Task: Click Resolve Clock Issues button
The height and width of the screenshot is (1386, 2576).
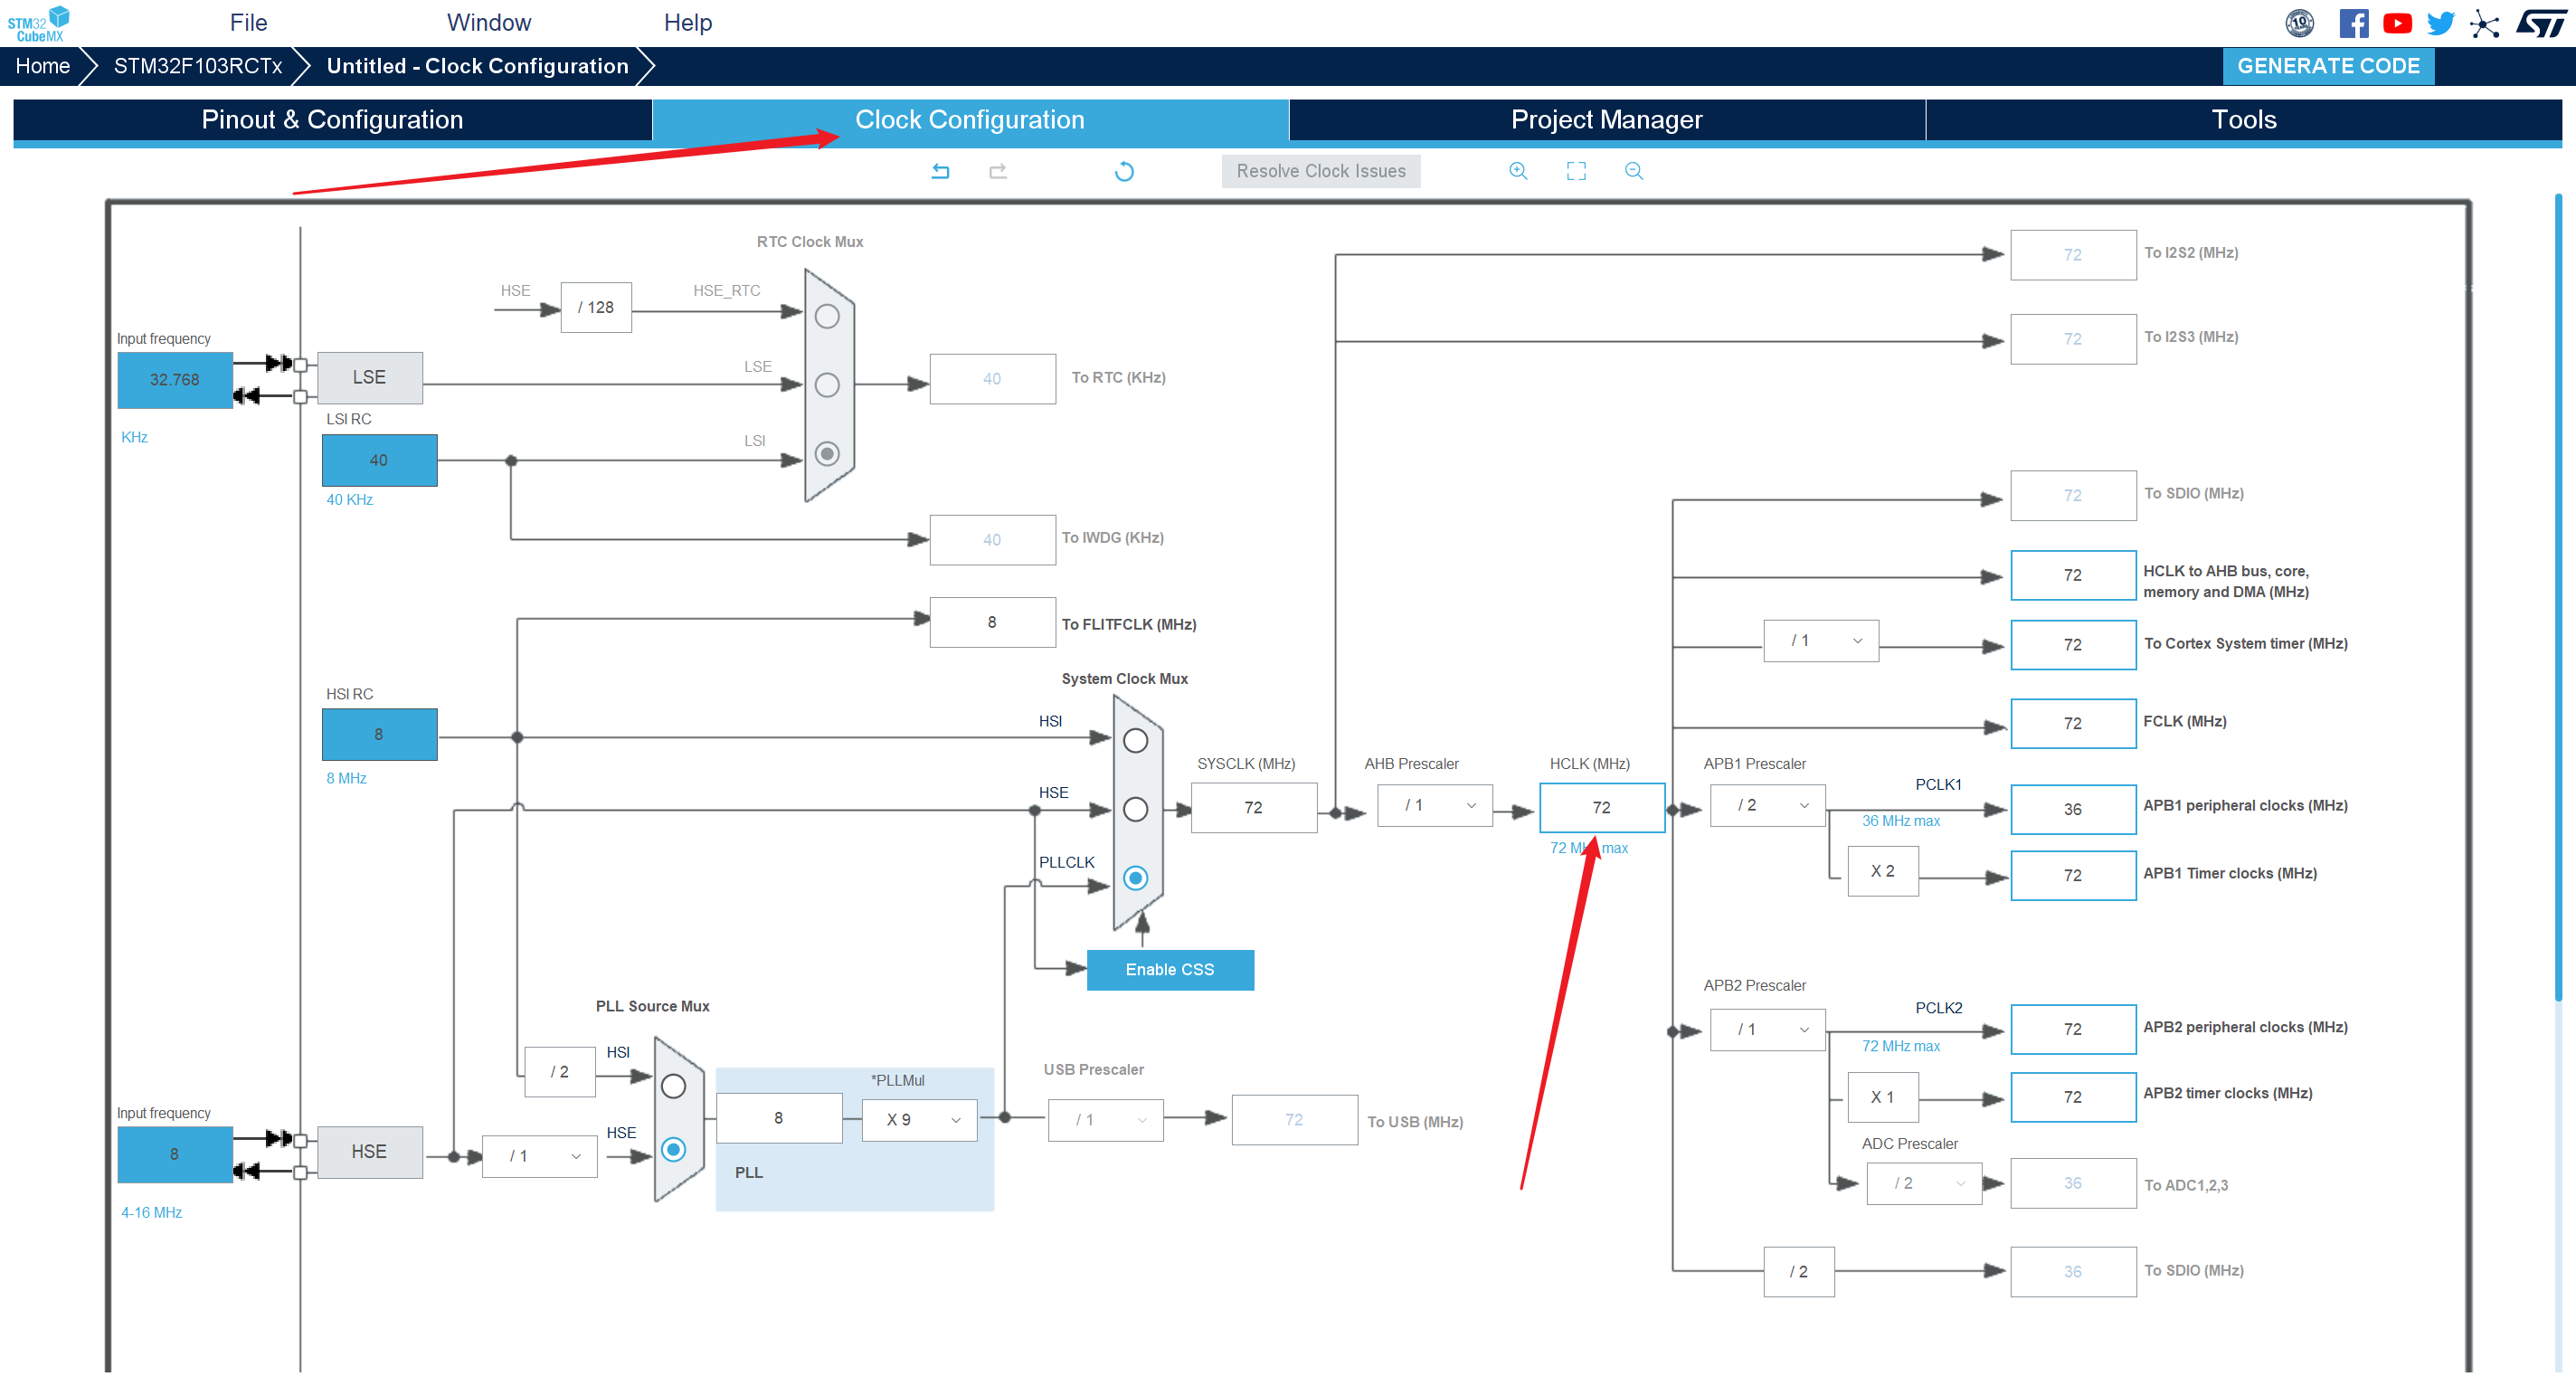Action: tap(1321, 171)
